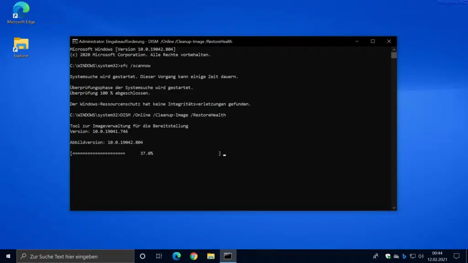Viewport: 468px width, 263px height.
Task: Click the Windows Start button
Action: click(7, 256)
